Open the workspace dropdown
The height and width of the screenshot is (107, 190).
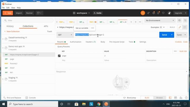point(81,13)
